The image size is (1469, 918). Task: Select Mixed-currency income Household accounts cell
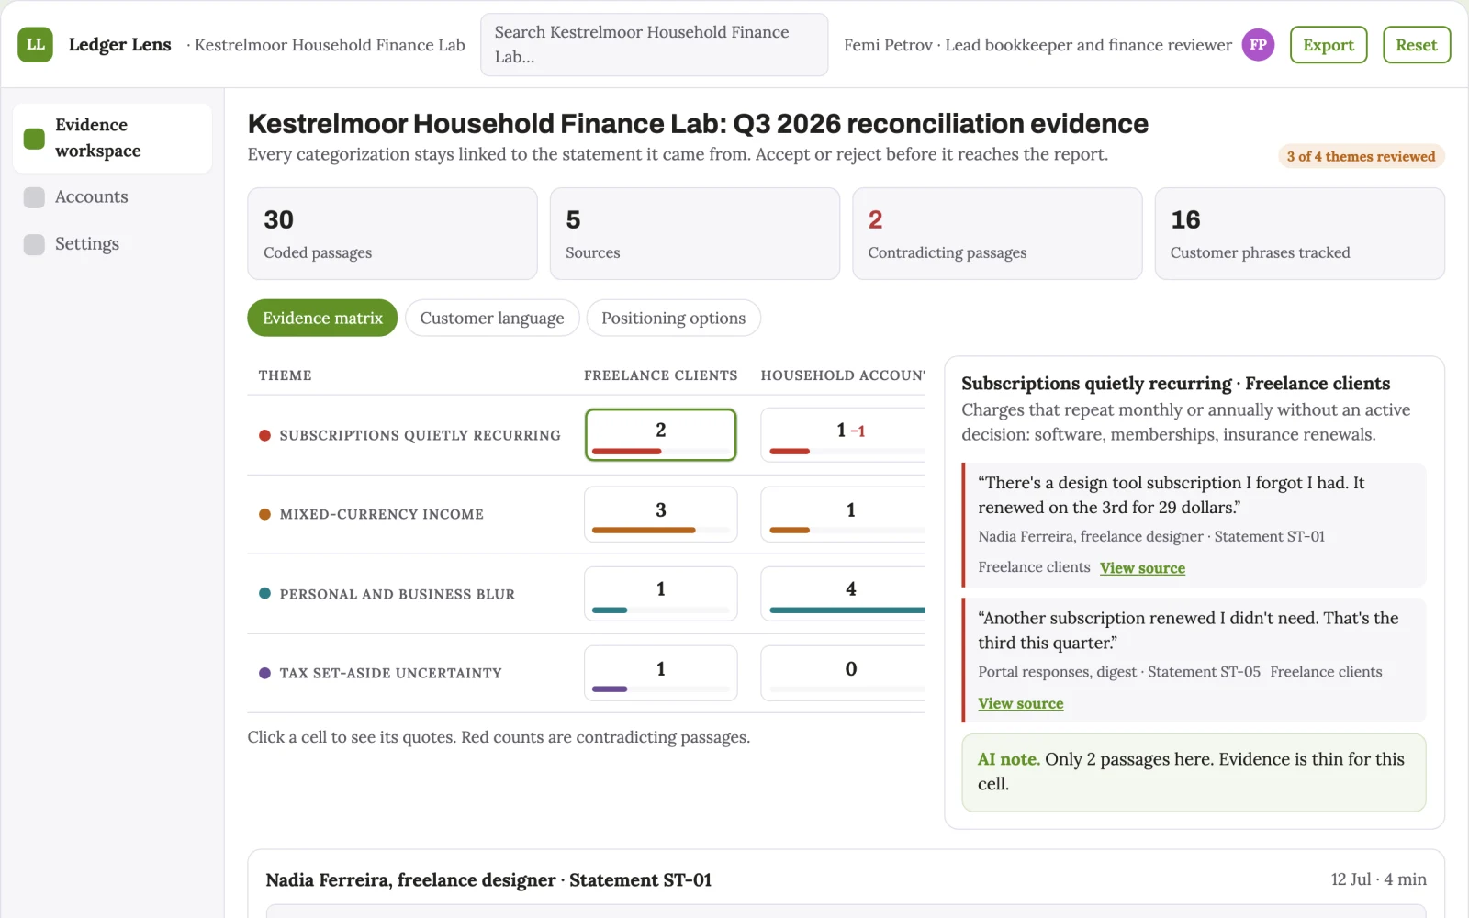[x=843, y=514]
